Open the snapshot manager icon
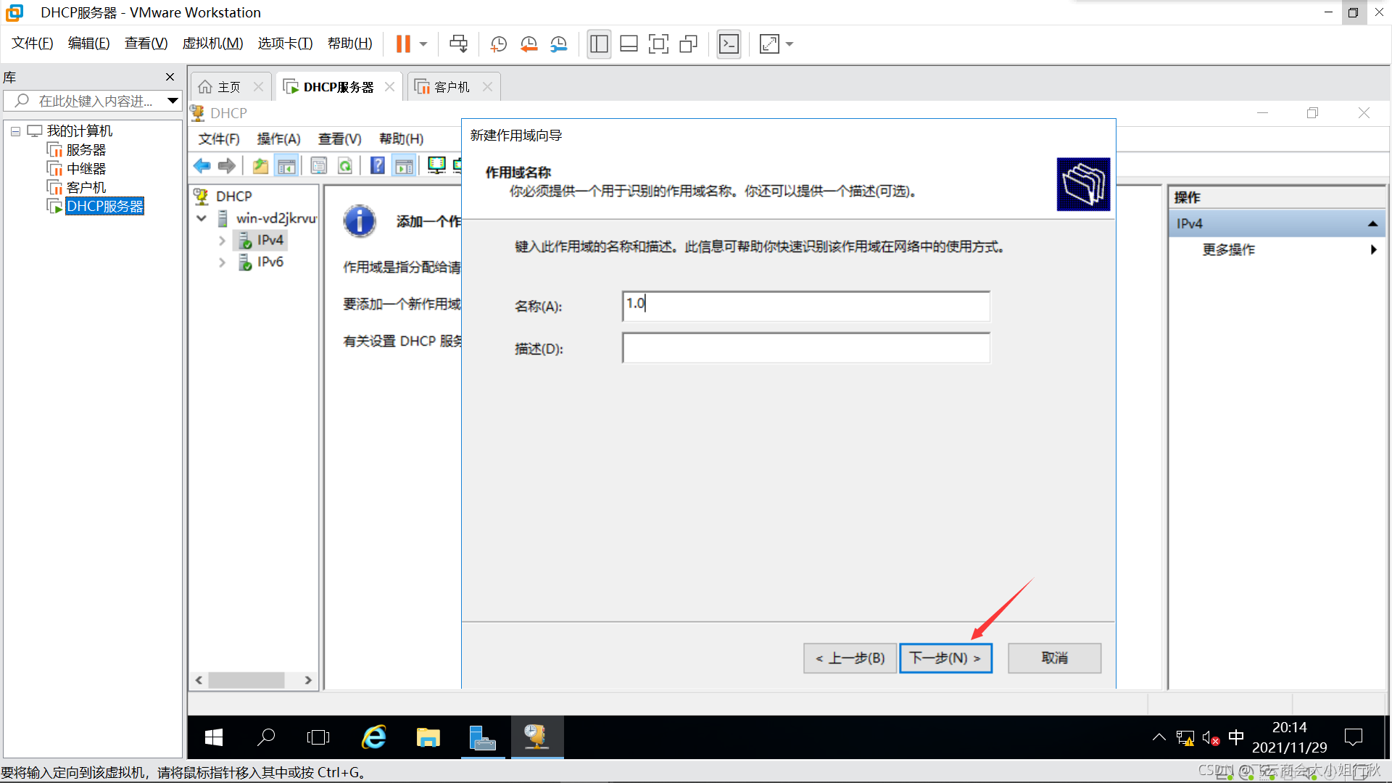1392x783 pixels. pyautogui.click(x=558, y=44)
